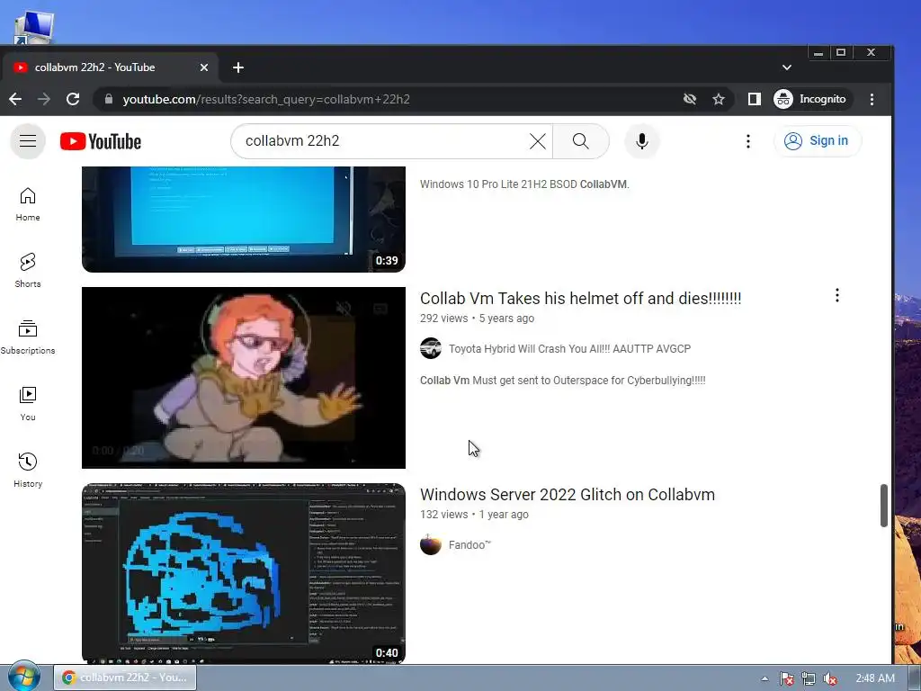
Task: View site info via the lock icon
Action: click(109, 99)
